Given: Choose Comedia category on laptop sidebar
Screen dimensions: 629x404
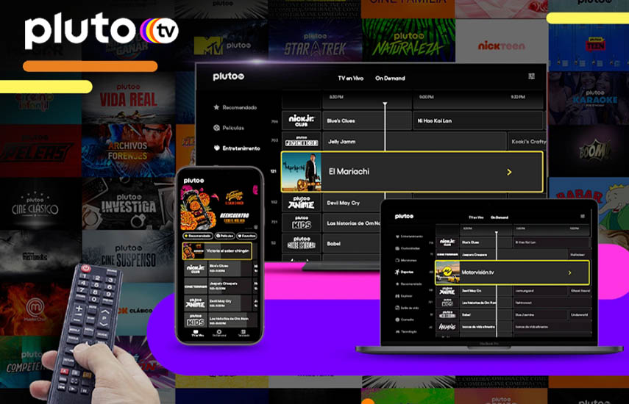Looking at the screenshot, I should (405, 320).
